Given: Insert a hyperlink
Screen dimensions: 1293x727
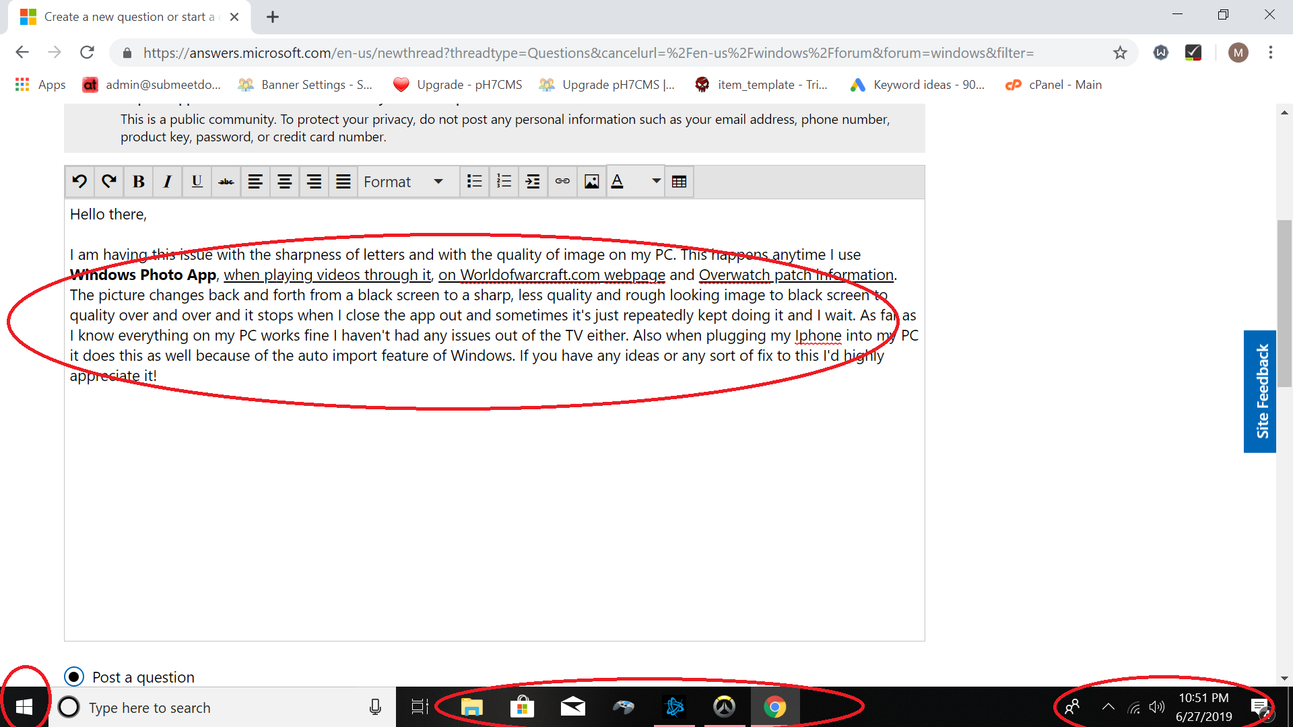Looking at the screenshot, I should pos(562,181).
